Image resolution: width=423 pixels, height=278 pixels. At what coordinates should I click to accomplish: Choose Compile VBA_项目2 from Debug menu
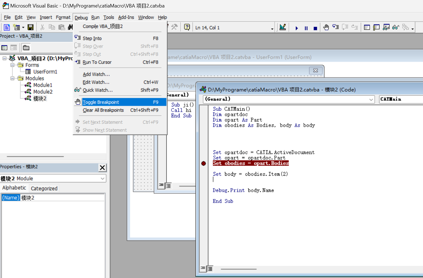coord(120,26)
